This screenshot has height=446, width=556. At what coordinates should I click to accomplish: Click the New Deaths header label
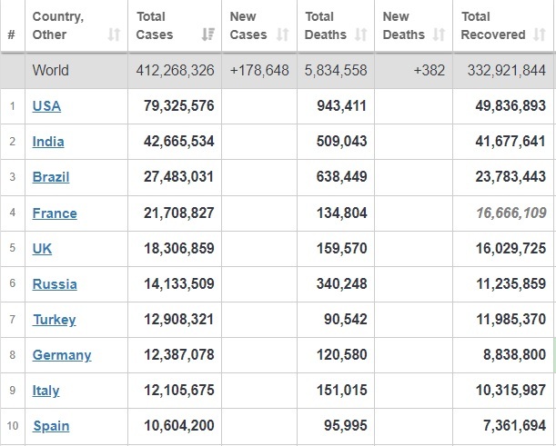[404, 25]
